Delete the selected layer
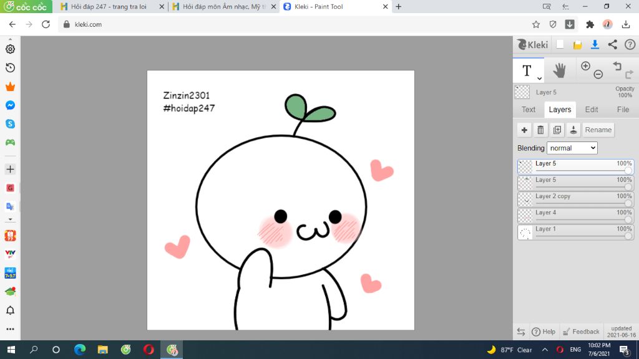The image size is (639, 359). coord(540,130)
